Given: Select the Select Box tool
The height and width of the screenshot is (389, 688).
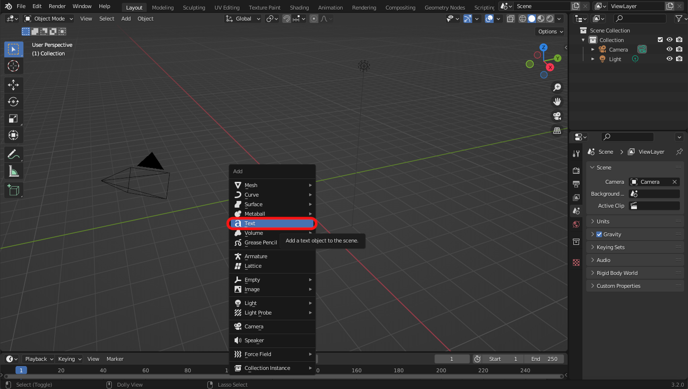Looking at the screenshot, I should coord(13,50).
